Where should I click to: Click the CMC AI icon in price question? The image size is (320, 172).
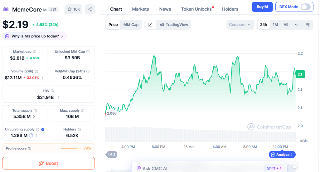pyautogui.click(x=7, y=36)
